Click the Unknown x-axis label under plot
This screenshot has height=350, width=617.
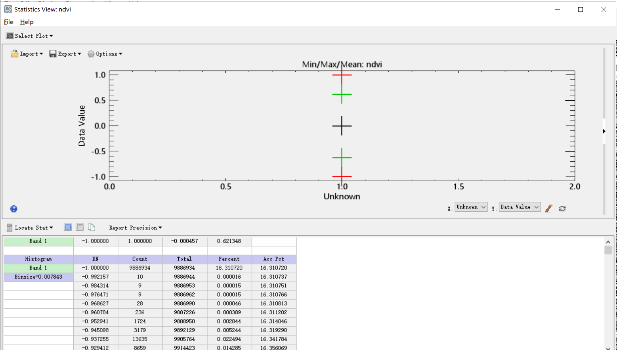[342, 196]
